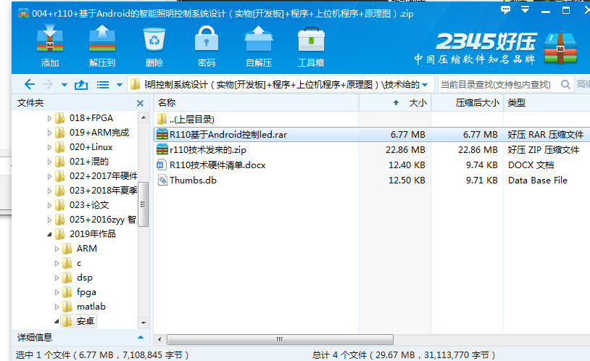The image size is (590, 361).
Task: Click horizontal scrollbar left arrow
Action: tap(159, 339)
